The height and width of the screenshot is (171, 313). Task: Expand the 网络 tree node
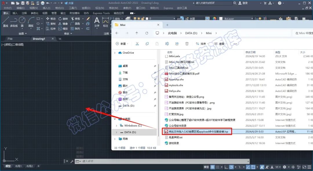tap(115, 139)
